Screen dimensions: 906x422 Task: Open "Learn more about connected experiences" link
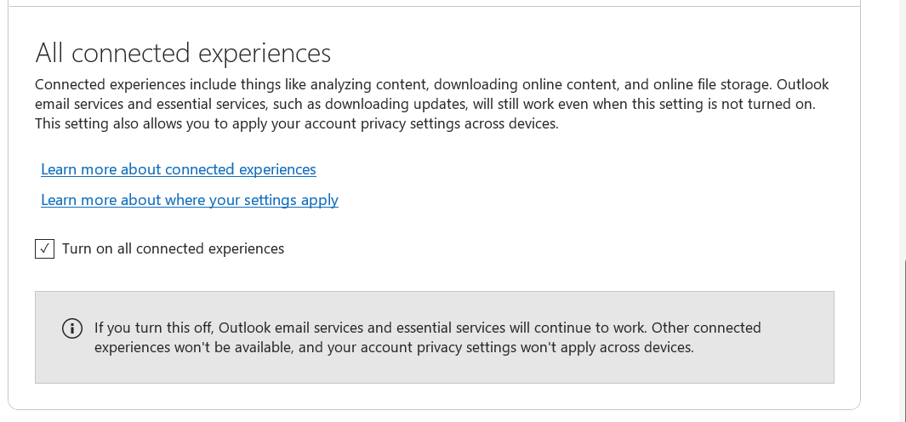click(179, 169)
